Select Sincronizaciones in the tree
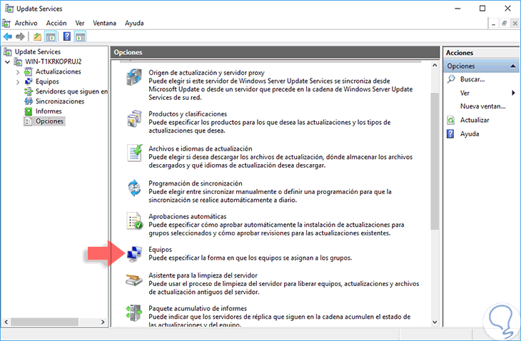 point(60,101)
